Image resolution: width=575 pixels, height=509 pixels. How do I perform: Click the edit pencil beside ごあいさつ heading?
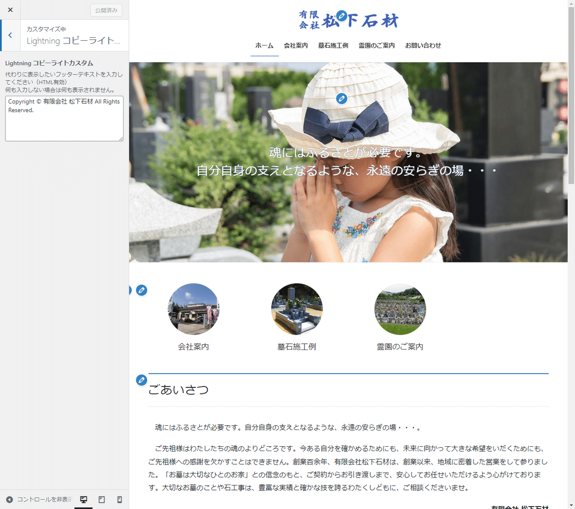(141, 380)
